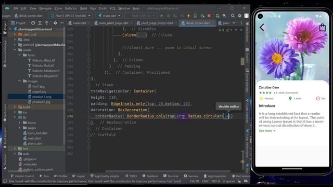The image size is (333, 187).
Task: Expand all icon in Project panel header
Action: pos(40,23)
